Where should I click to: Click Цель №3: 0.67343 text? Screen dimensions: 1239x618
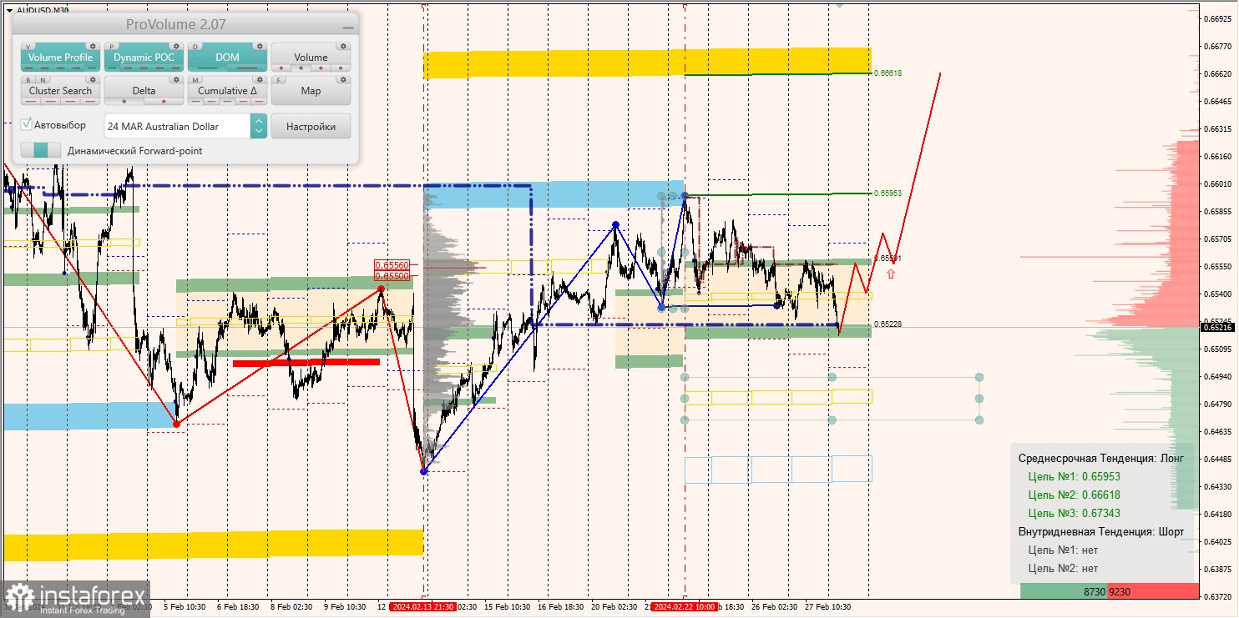pyautogui.click(x=1074, y=514)
